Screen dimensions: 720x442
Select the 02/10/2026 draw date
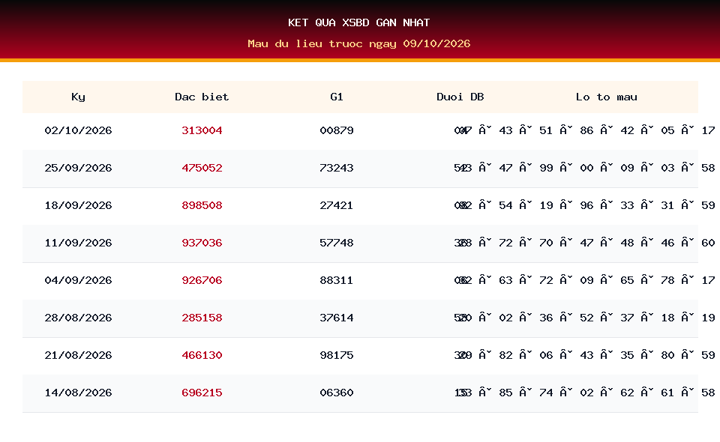point(78,130)
